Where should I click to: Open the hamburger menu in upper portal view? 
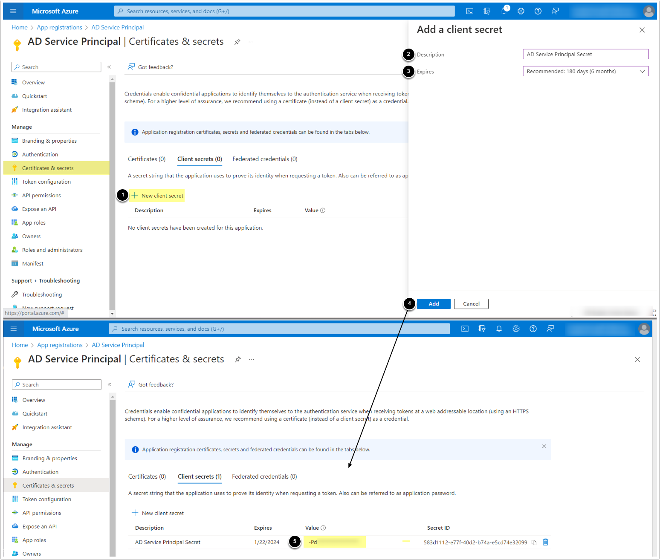pyautogui.click(x=13, y=11)
